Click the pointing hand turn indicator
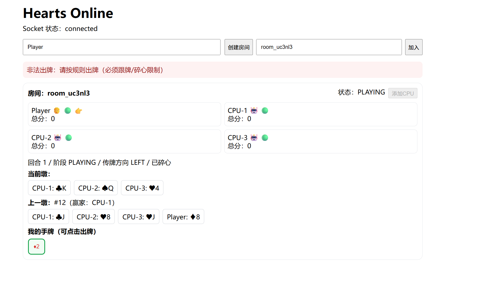The height and width of the screenshot is (291, 487). click(x=79, y=111)
